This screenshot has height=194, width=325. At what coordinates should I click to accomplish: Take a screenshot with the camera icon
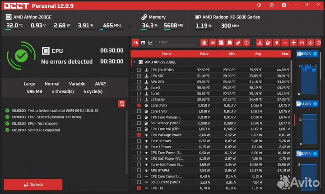284,5
